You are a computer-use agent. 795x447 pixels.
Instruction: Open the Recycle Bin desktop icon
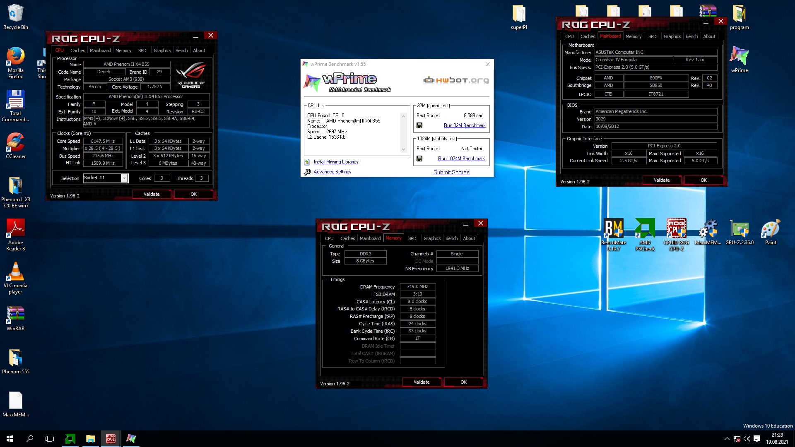point(16,17)
